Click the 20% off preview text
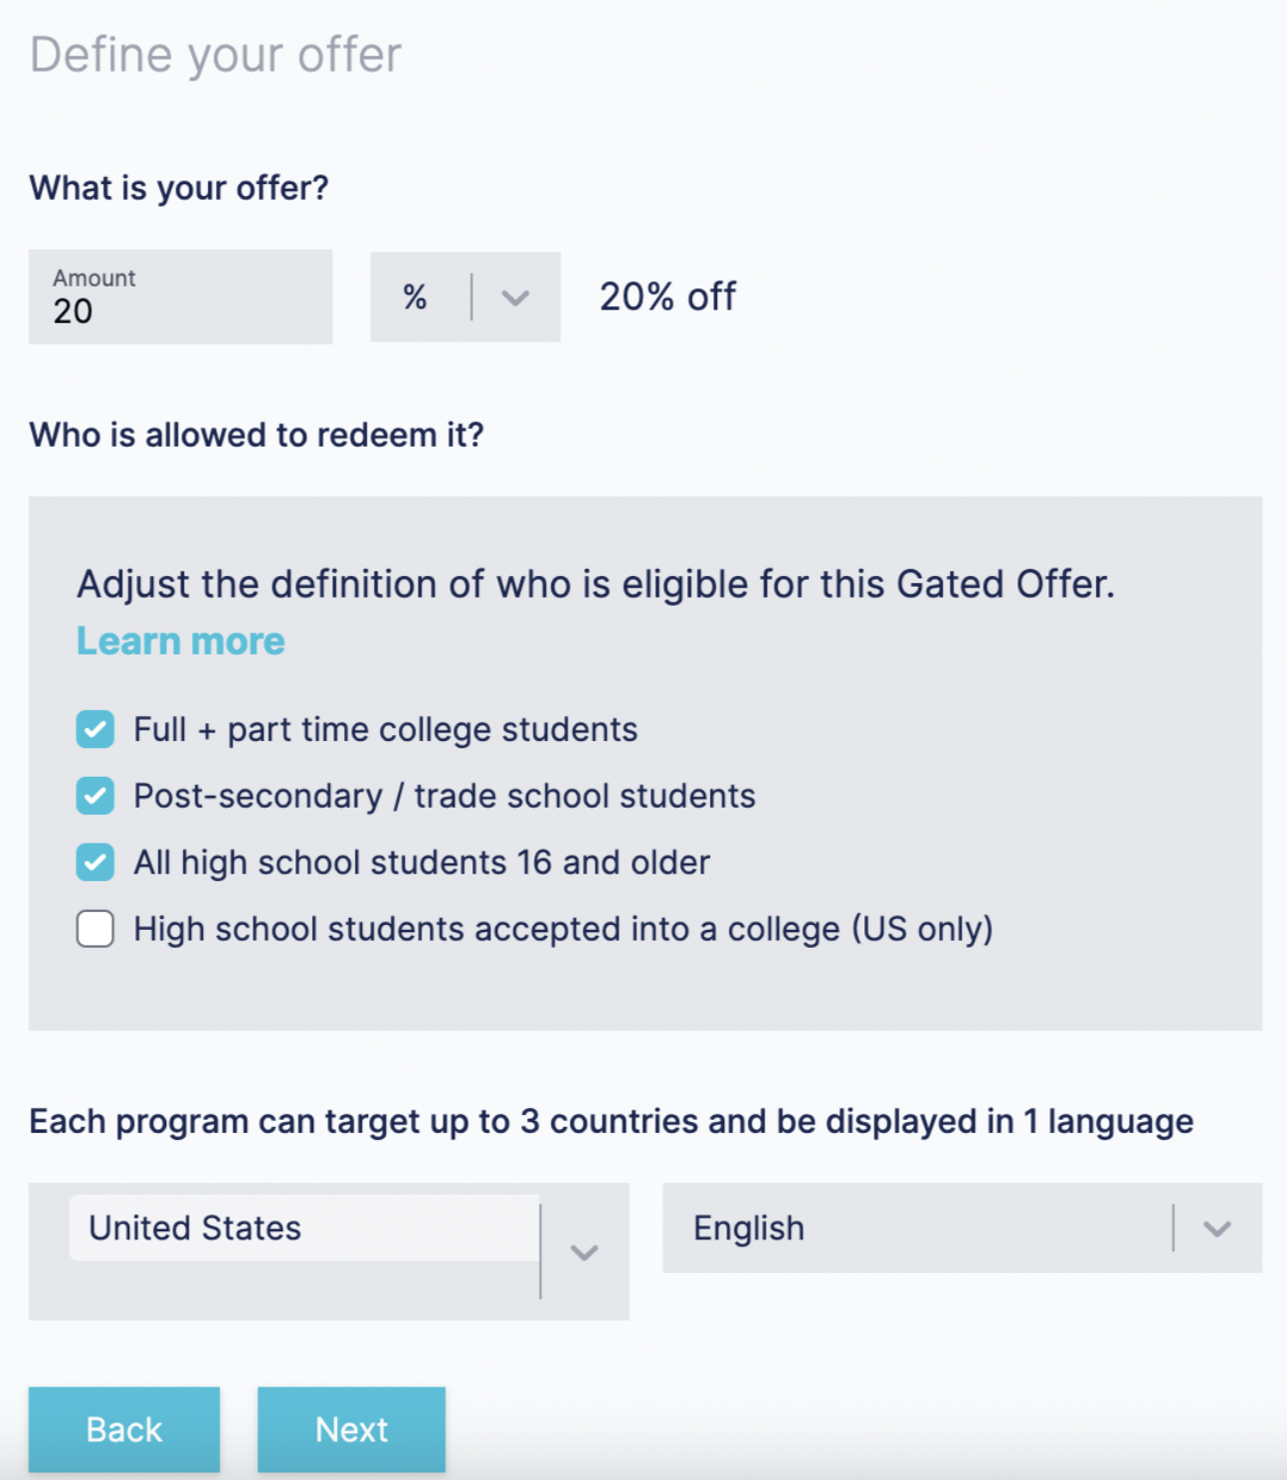 pyautogui.click(x=667, y=296)
